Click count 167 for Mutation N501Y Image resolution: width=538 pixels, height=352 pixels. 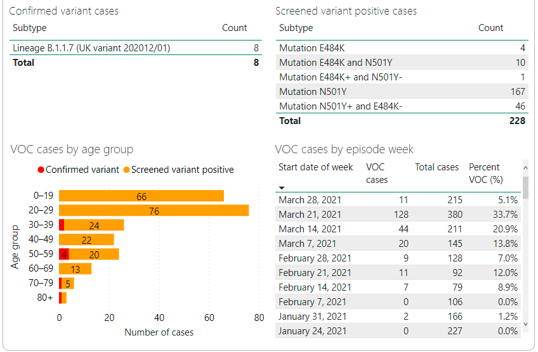(518, 91)
